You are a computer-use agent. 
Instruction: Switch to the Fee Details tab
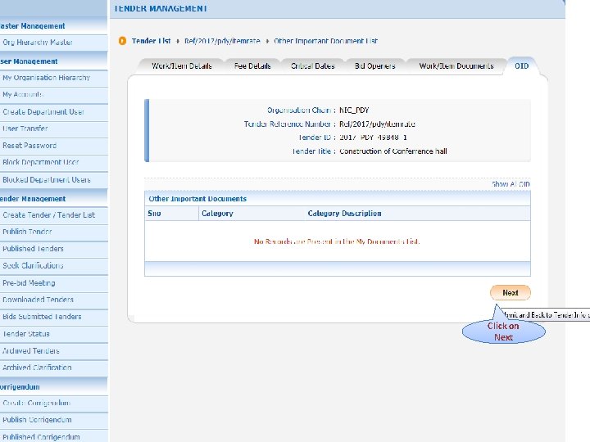[x=252, y=66]
